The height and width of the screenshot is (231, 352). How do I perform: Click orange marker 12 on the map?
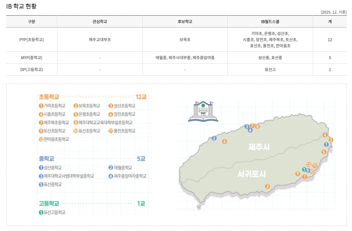pyautogui.click(x=309, y=165)
